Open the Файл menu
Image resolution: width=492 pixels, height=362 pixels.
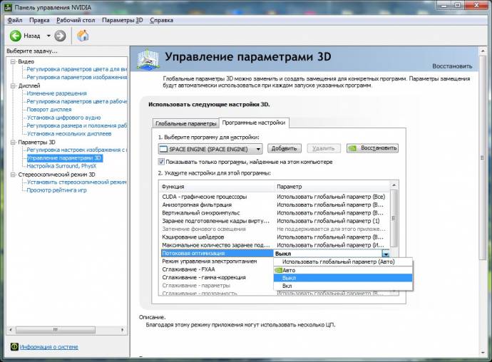[x=15, y=20]
